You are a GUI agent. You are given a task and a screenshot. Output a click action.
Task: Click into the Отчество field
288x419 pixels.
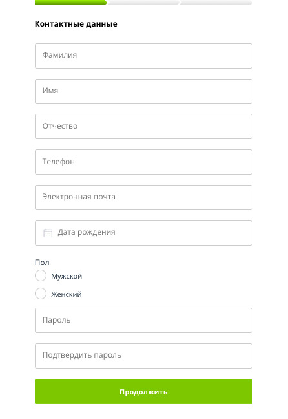tap(143, 126)
